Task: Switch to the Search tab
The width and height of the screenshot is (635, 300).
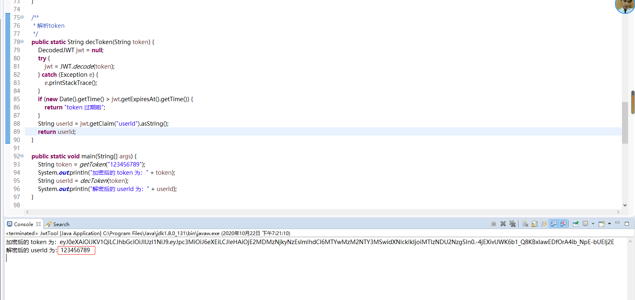Action: (58, 224)
